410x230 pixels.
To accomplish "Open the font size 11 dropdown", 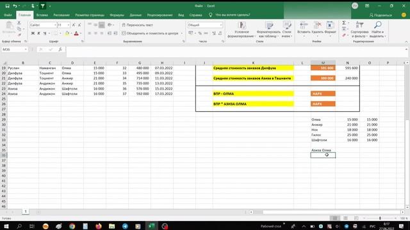I will click(x=69, y=25).
